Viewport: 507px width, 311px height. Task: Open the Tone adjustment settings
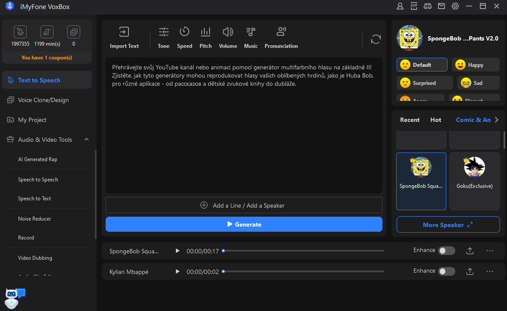coord(163,37)
